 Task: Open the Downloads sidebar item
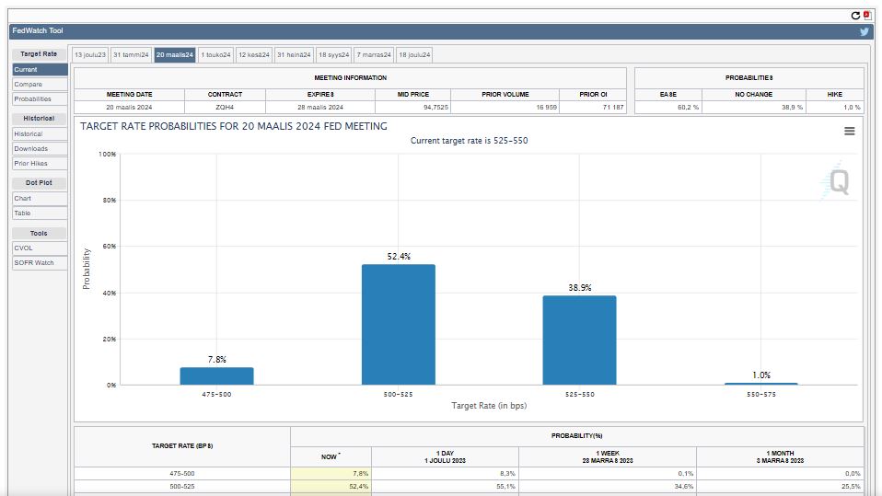coord(40,148)
